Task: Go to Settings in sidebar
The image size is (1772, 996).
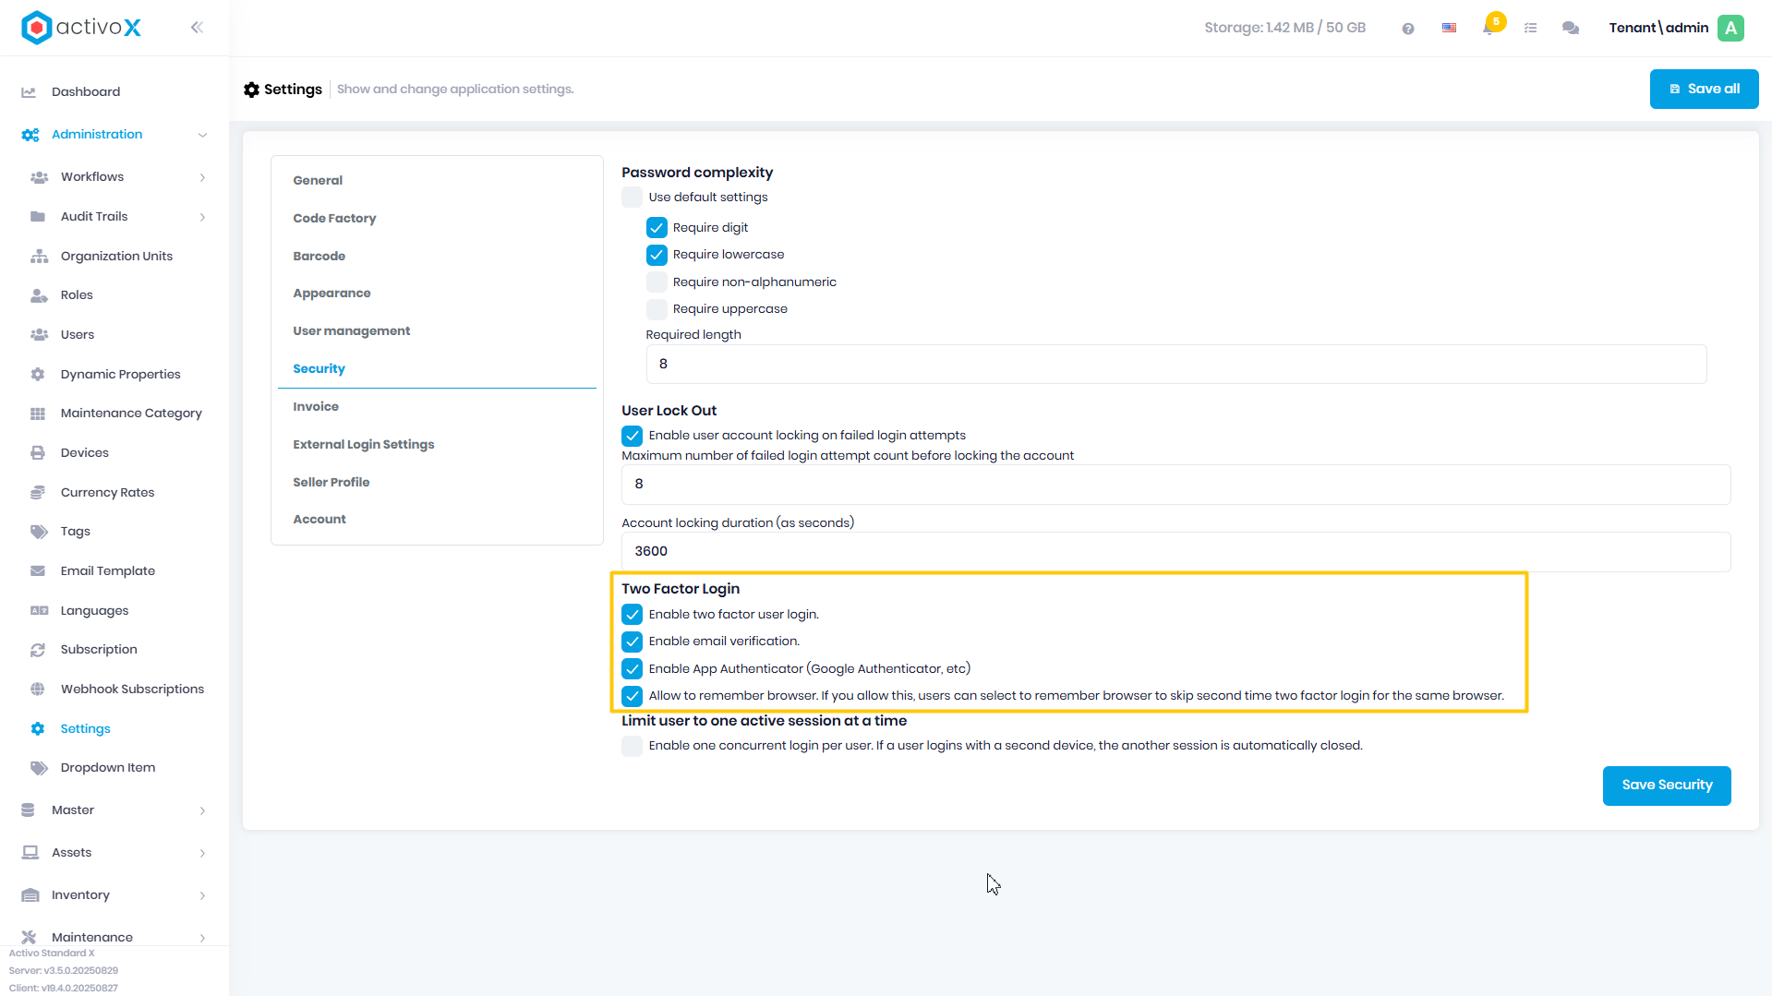Action: click(86, 729)
